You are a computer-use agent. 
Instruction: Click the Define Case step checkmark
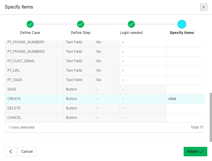[x=30, y=24]
